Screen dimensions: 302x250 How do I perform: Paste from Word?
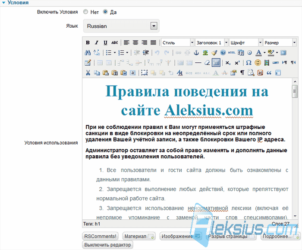(x=124, y=73)
